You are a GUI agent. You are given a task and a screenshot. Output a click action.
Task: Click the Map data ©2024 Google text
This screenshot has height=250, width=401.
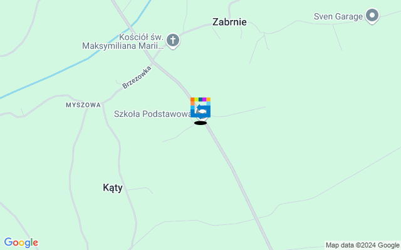(362, 246)
